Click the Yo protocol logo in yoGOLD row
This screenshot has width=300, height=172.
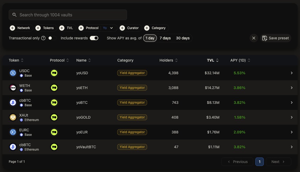[54, 117]
